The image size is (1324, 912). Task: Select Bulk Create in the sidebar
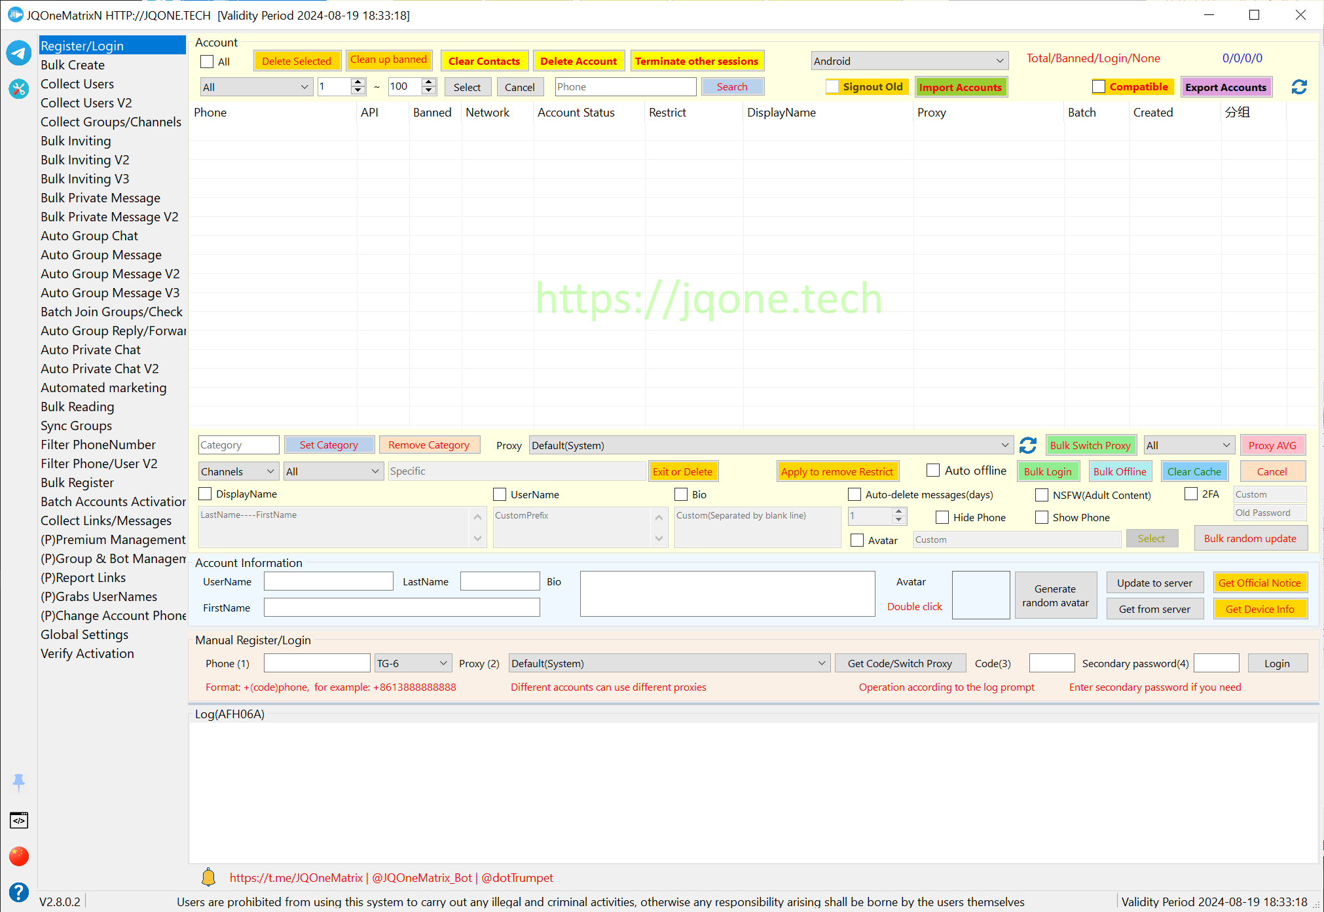[x=73, y=65]
